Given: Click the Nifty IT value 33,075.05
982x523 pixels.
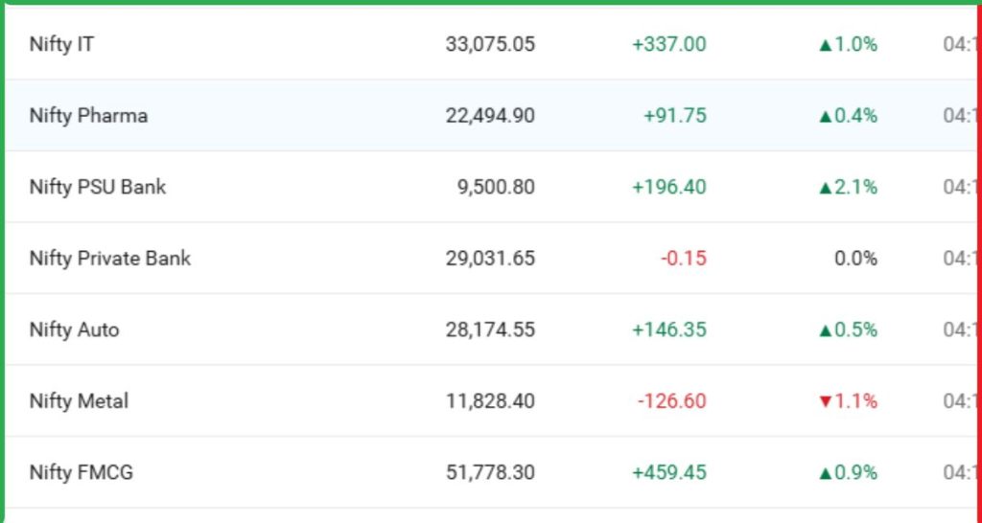Looking at the screenshot, I should tap(490, 44).
